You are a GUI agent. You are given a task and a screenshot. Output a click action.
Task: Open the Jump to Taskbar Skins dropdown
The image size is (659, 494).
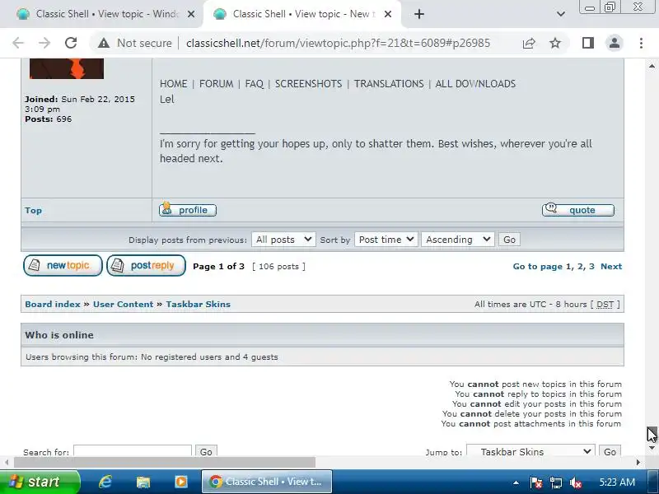(x=530, y=451)
